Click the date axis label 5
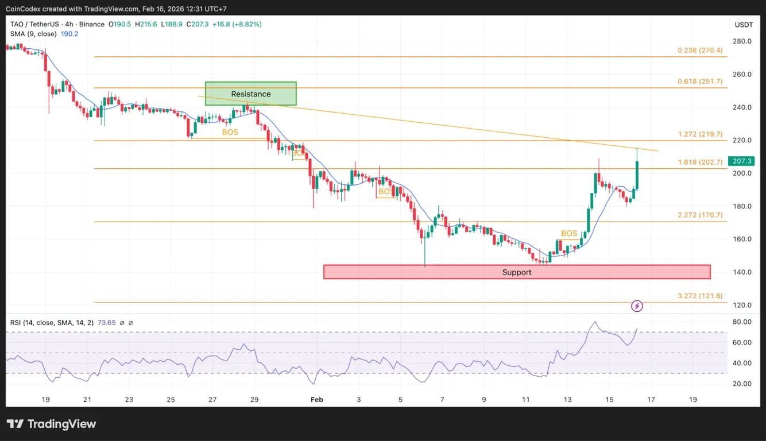 [x=401, y=399]
